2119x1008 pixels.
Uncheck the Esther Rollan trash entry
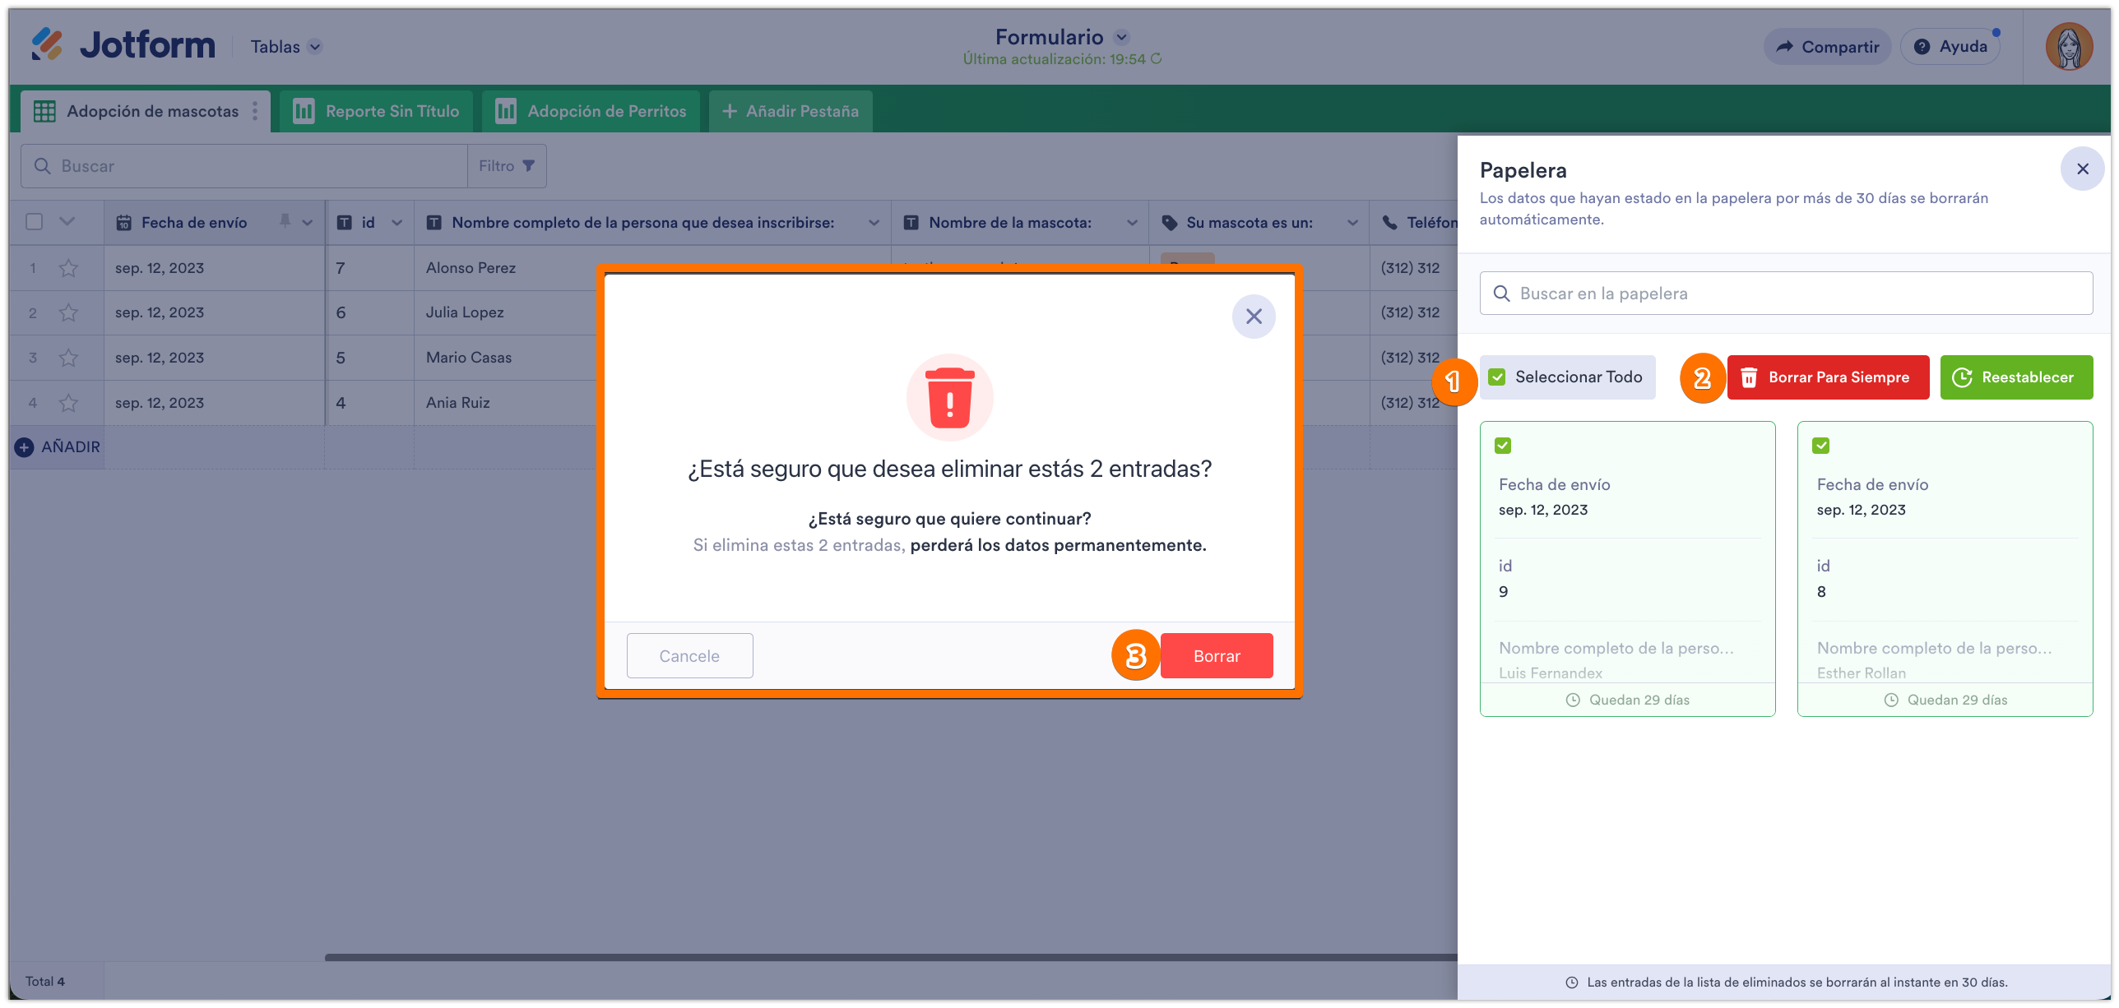point(1821,445)
